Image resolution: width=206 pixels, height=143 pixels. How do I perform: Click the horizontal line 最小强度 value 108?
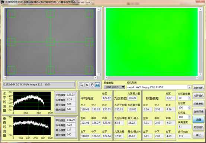pos(71,104)
